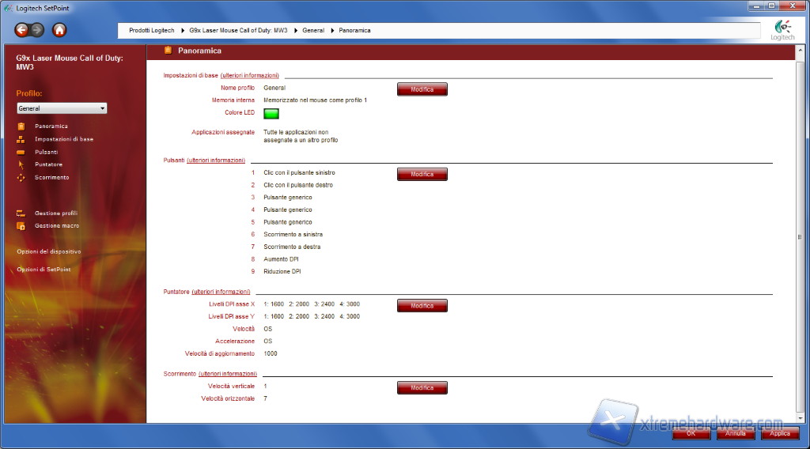
Task: Go to home with the house icon
Action: (59, 30)
